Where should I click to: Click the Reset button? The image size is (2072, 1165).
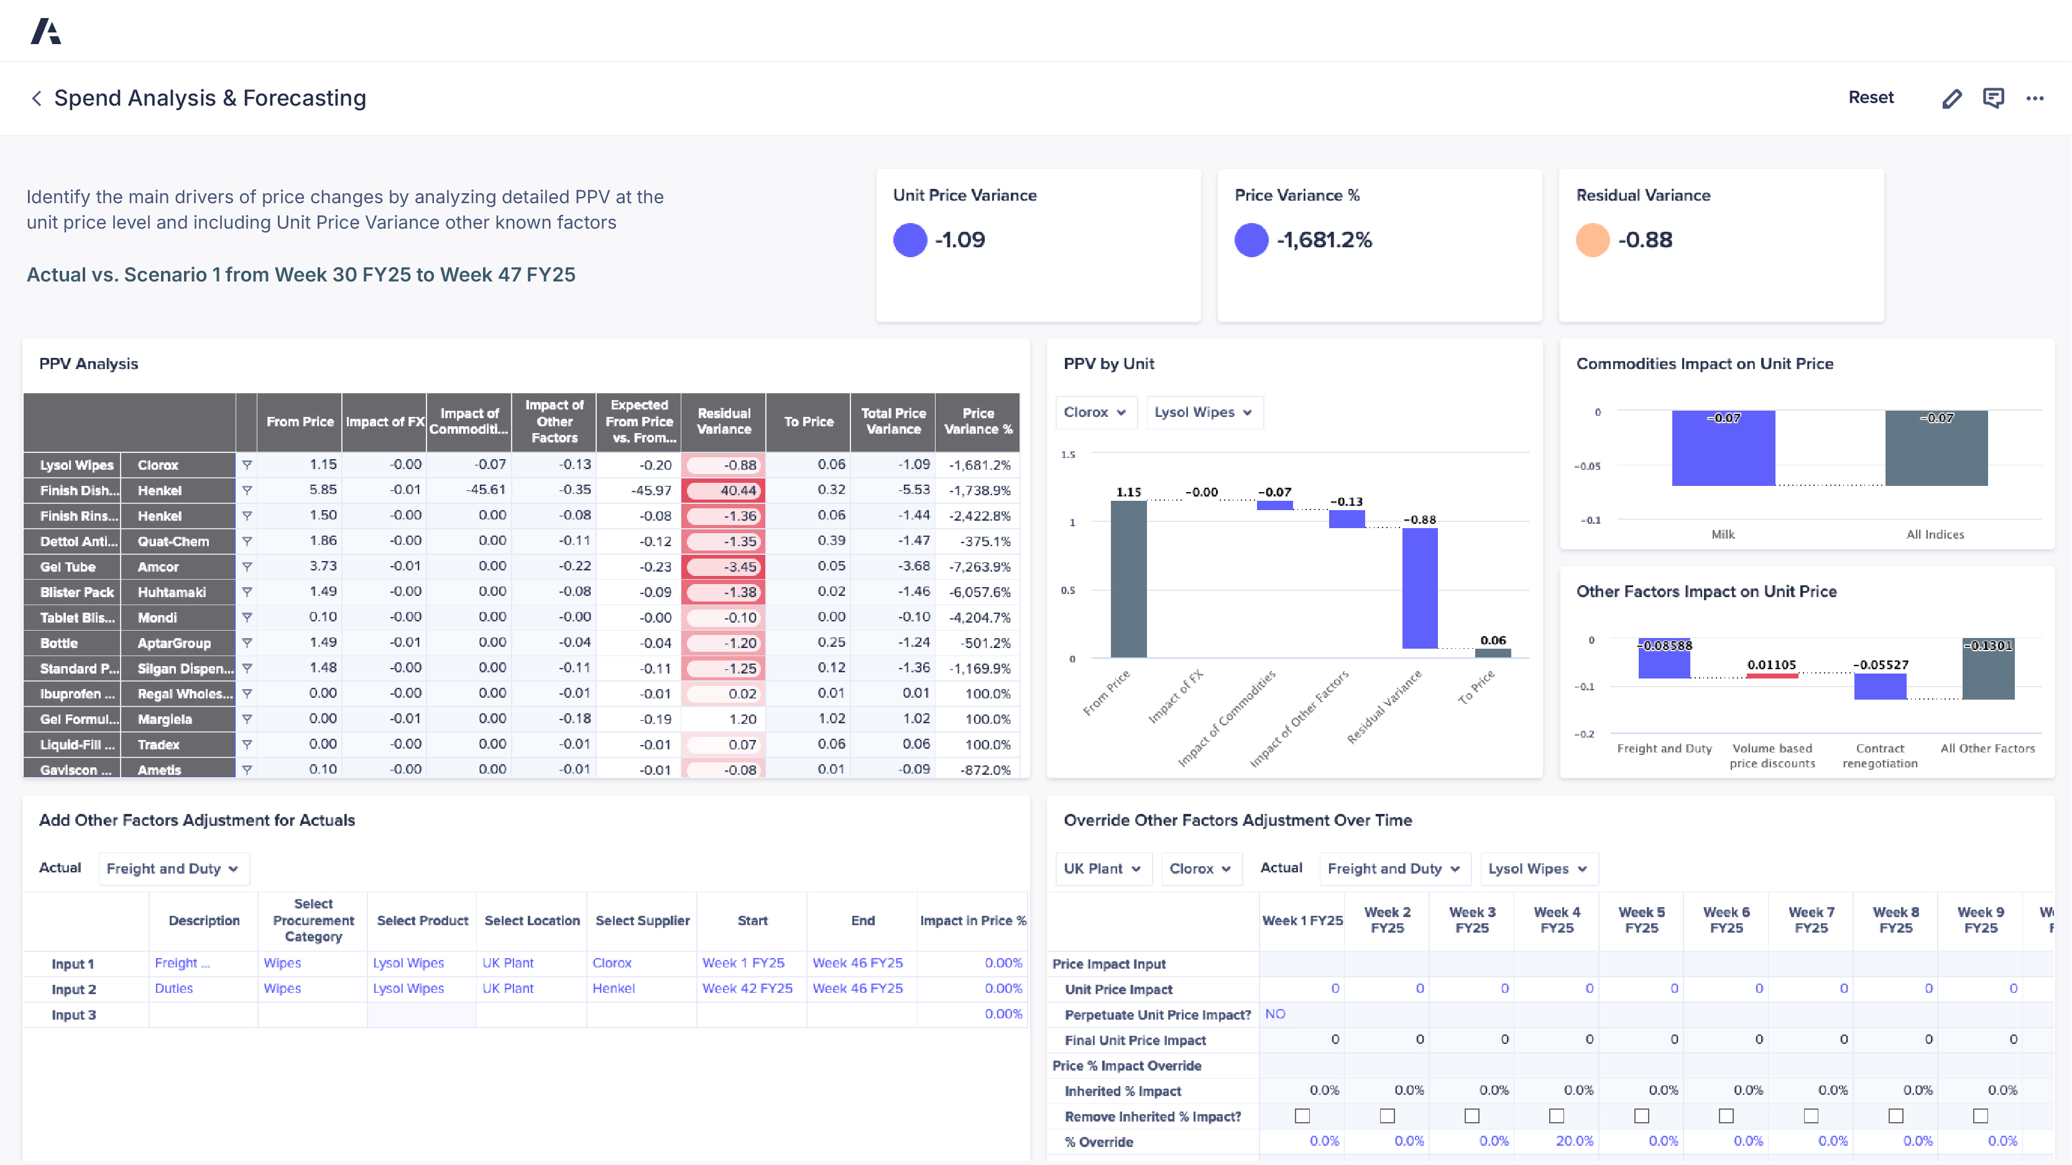click(1871, 98)
